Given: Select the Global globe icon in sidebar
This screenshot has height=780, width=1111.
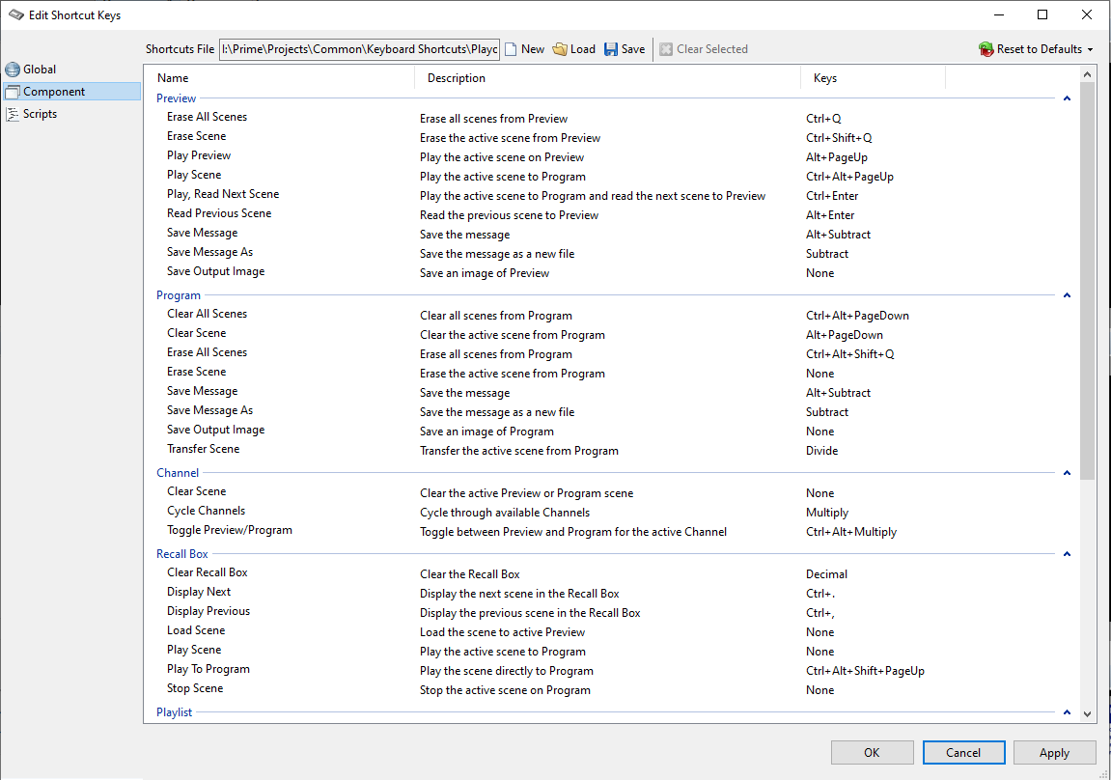Looking at the screenshot, I should pyautogui.click(x=13, y=70).
